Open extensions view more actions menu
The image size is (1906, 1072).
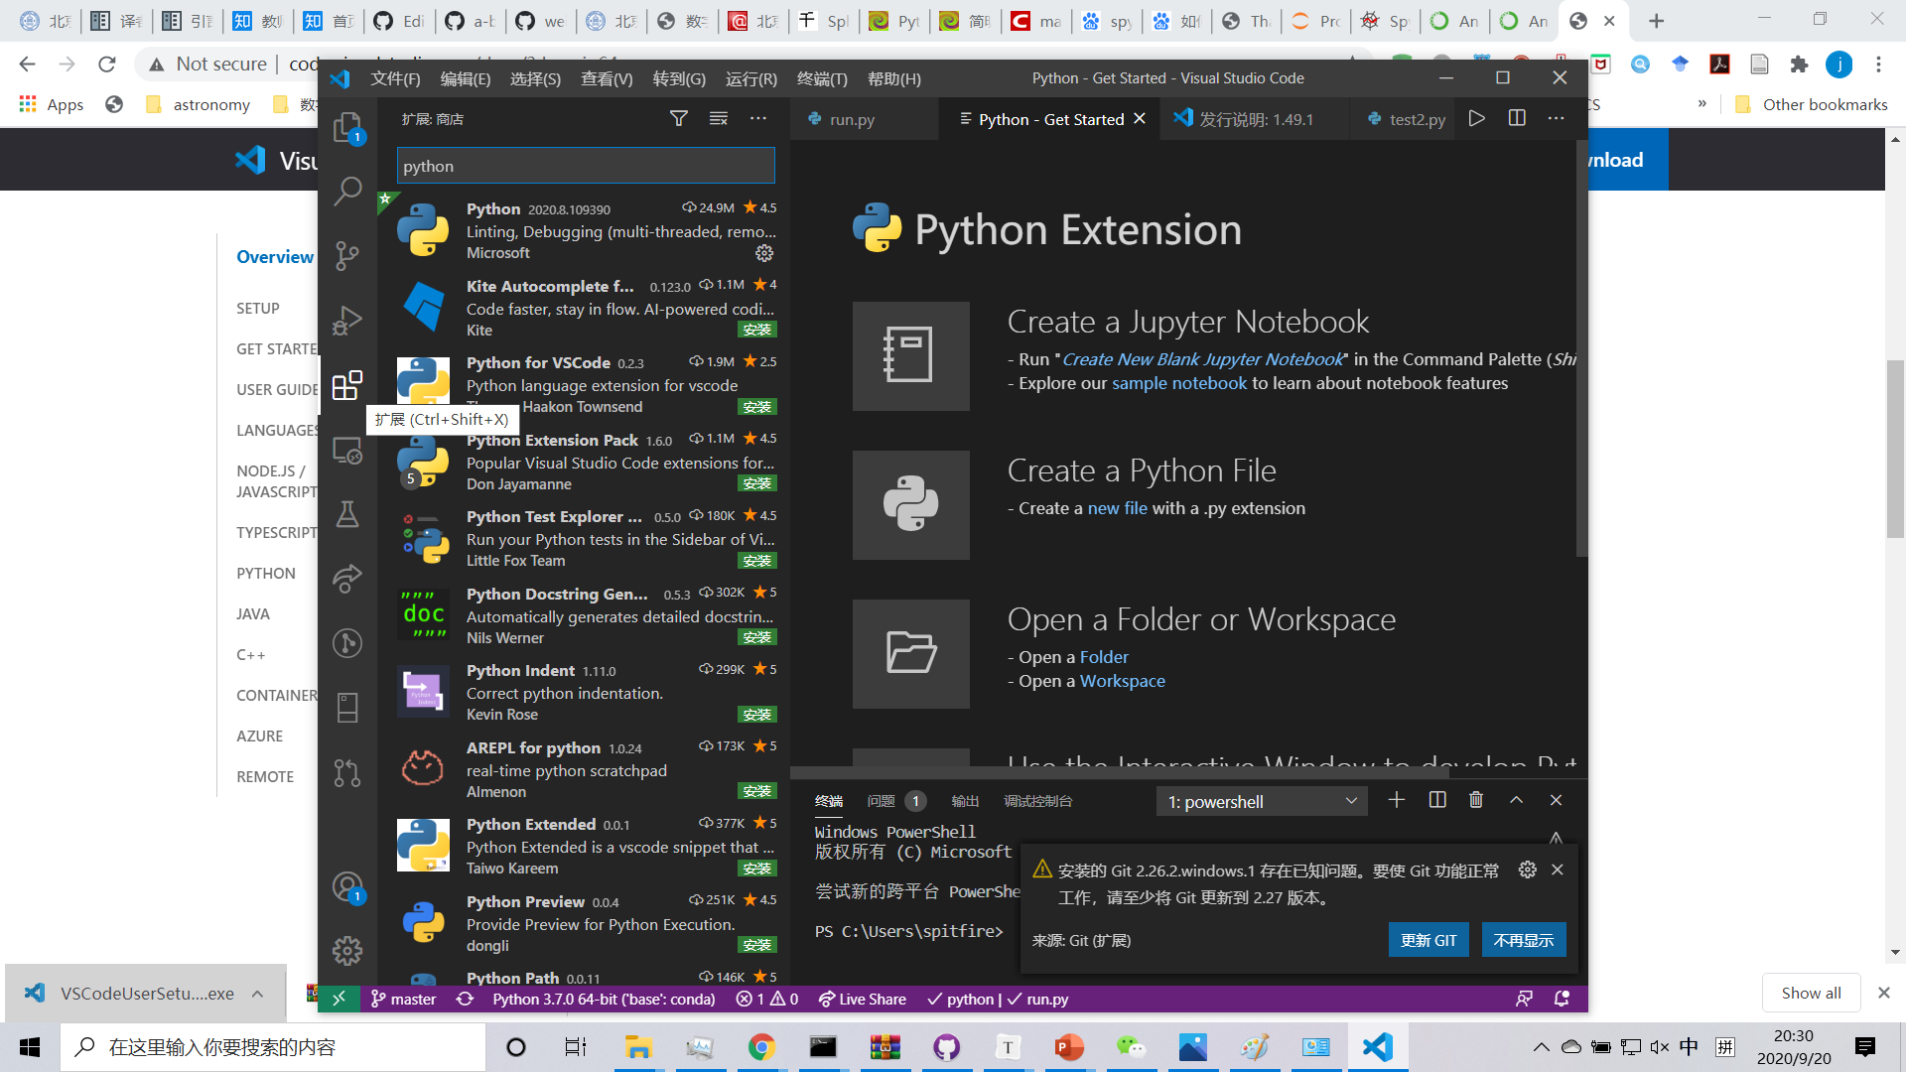(758, 119)
